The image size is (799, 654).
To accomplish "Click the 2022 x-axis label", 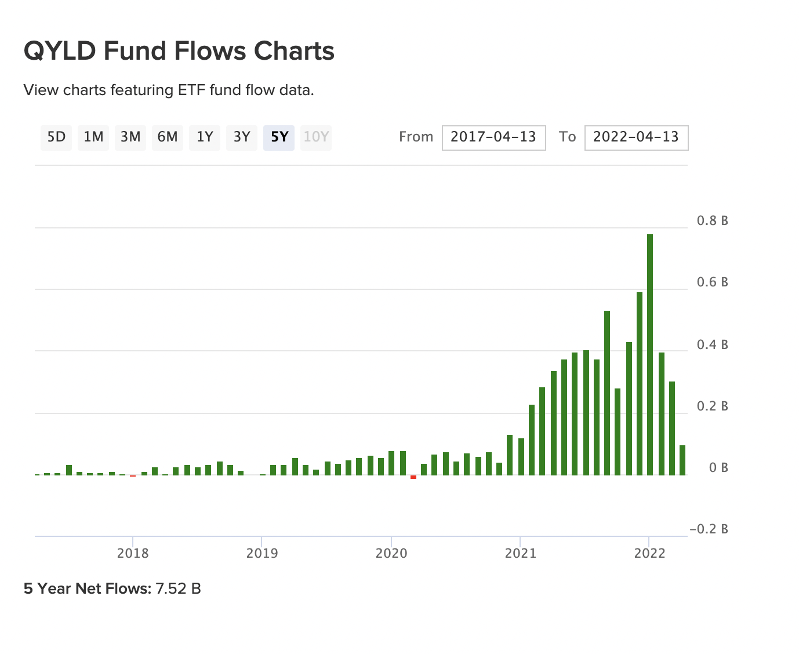I will [x=650, y=553].
